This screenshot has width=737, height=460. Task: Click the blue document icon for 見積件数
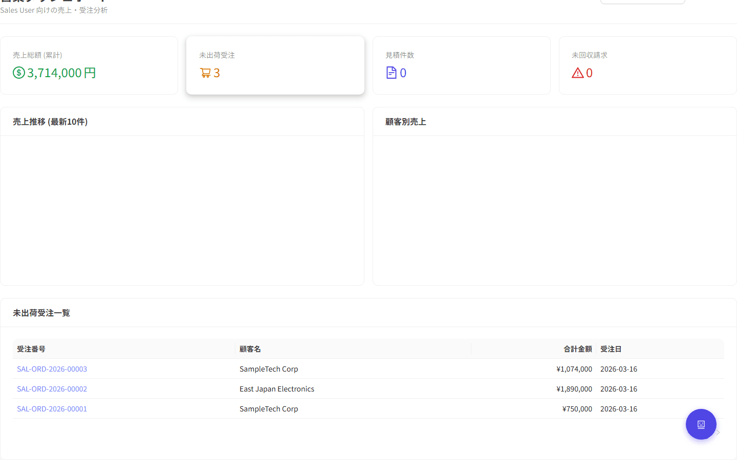click(392, 73)
